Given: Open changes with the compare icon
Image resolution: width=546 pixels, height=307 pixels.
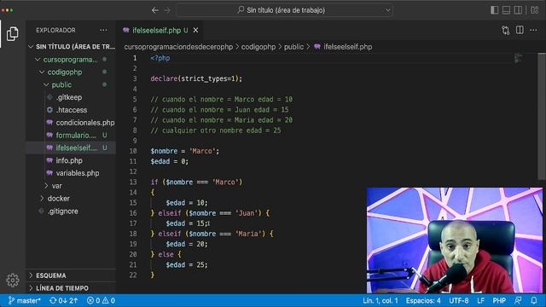Looking at the screenshot, I should pos(506,31).
